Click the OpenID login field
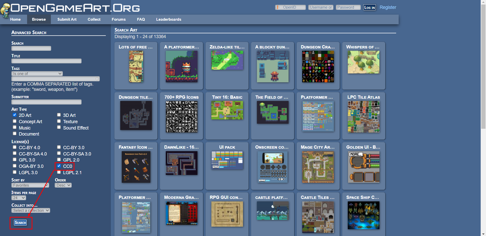The height and width of the screenshot is (236, 486). click(290, 7)
